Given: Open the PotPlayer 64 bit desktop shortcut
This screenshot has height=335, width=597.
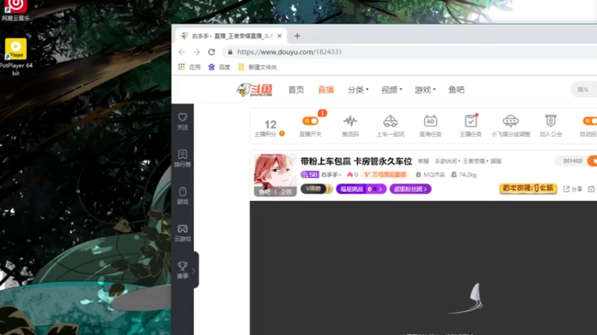Looking at the screenshot, I should (16, 57).
